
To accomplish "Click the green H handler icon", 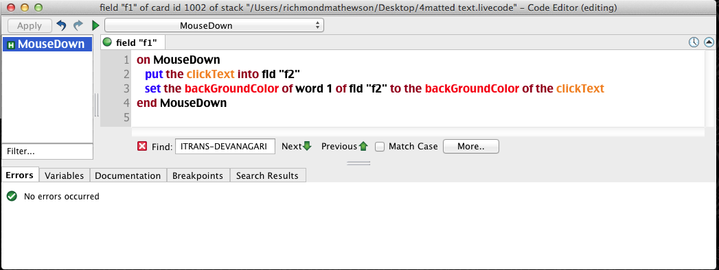I will [12, 45].
